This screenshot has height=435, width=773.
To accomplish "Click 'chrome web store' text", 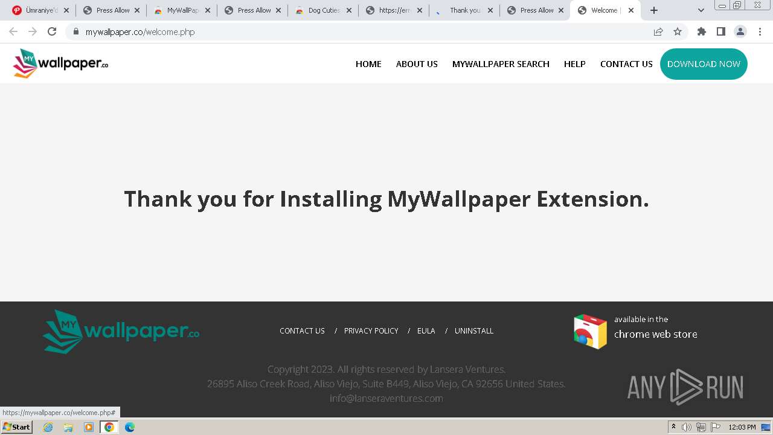I will pyautogui.click(x=656, y=334).
